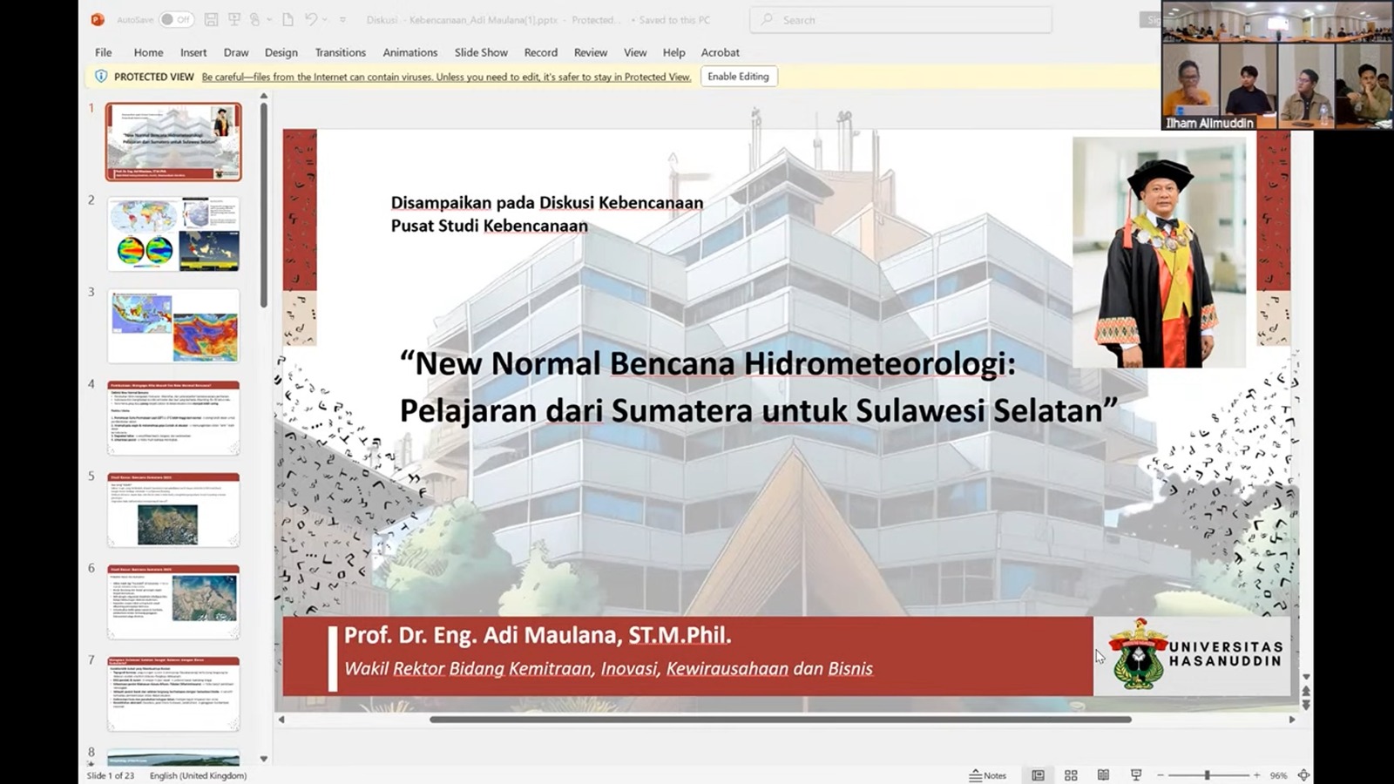Select Normal view icon in status bar
The image size is (1394, 784).
pos(1038,775)
